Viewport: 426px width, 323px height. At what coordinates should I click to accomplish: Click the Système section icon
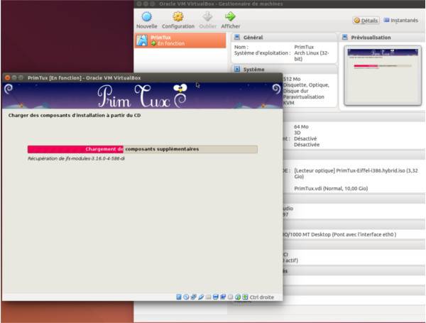coord(237,70)
